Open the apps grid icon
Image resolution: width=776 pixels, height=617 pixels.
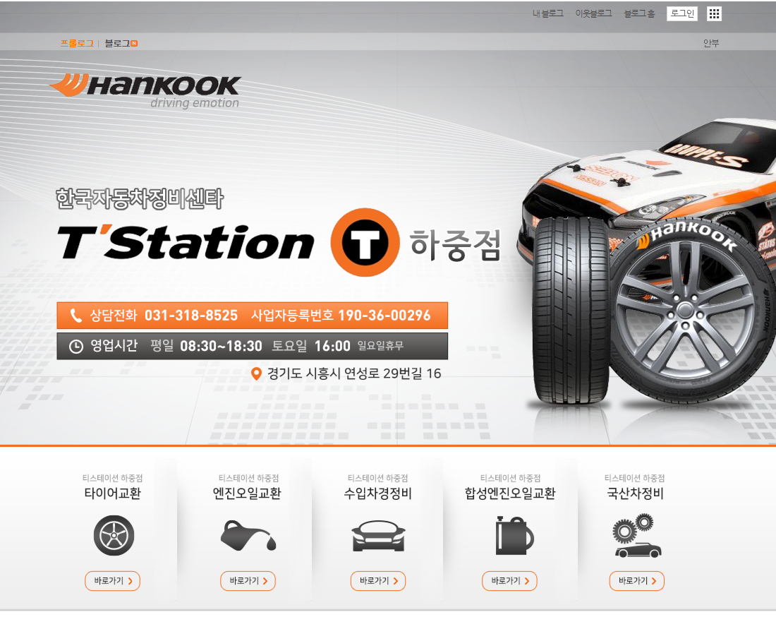(x=714, y=13)
